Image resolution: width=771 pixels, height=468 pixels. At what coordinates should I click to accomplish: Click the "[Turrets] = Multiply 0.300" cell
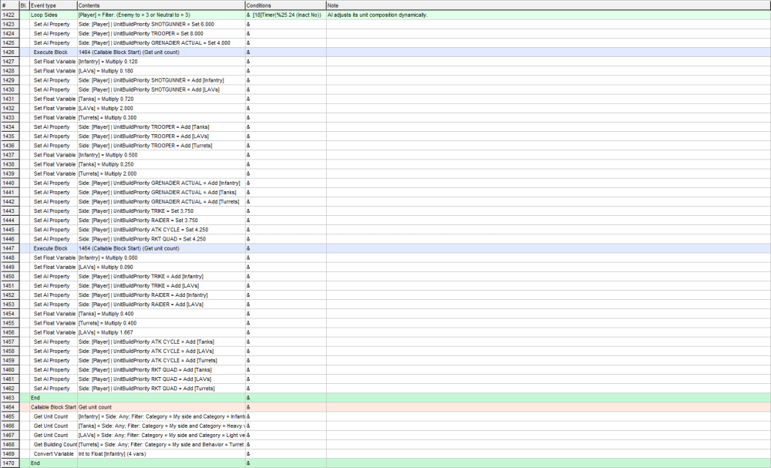[161, 117]
